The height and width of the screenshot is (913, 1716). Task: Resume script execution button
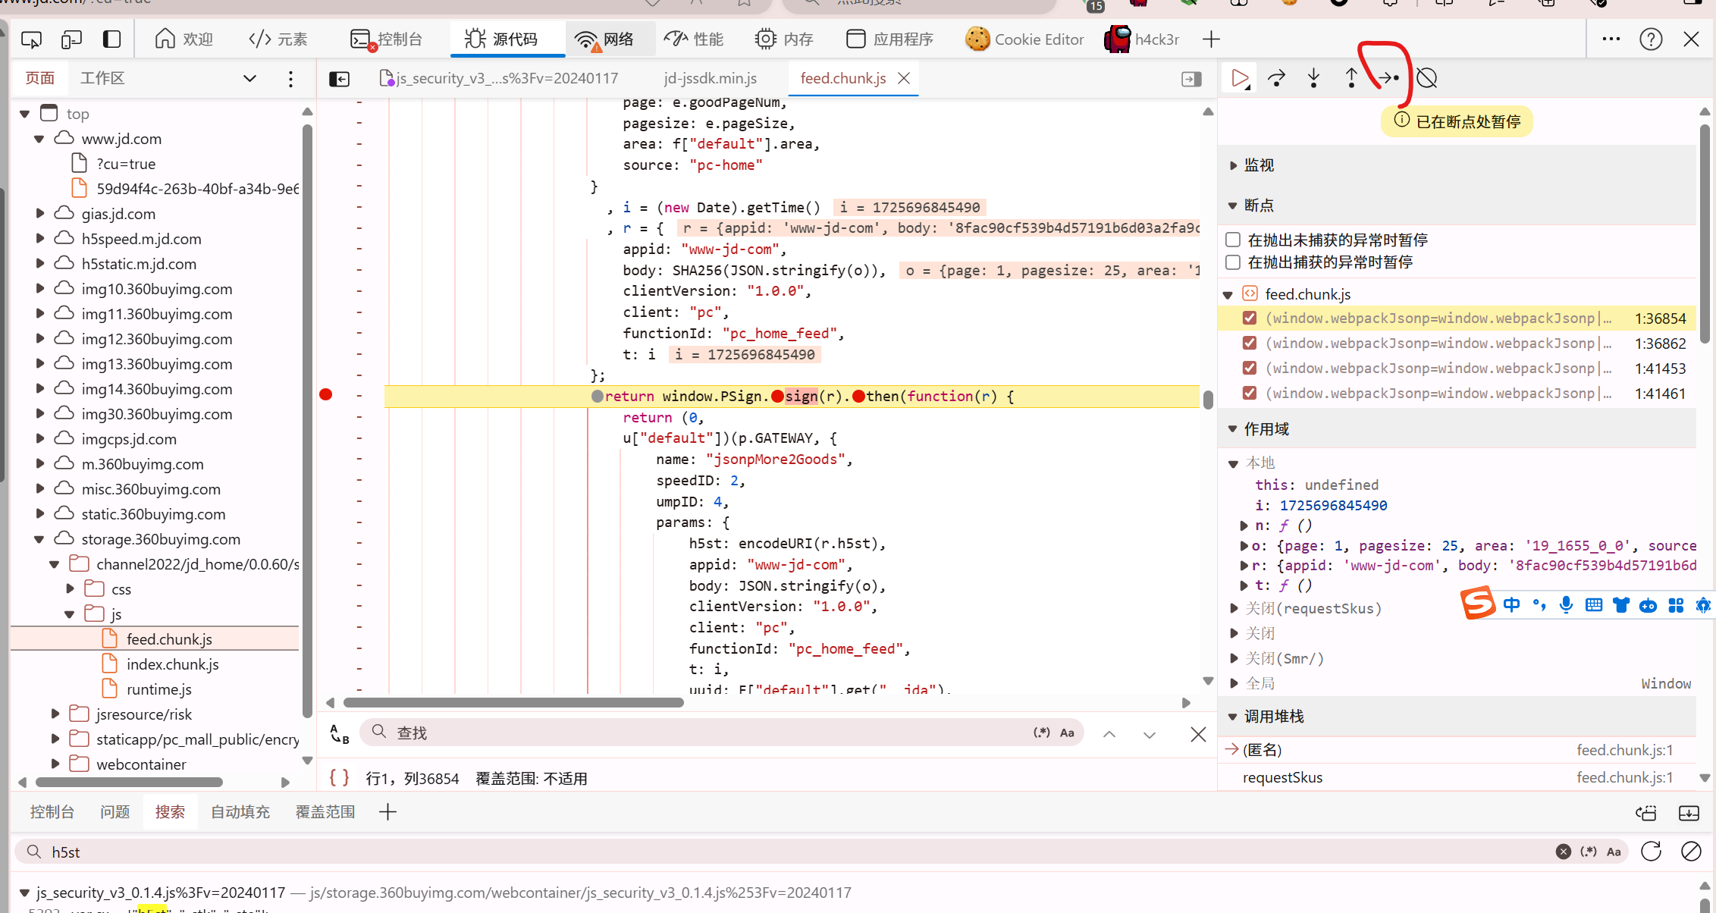1241,78
